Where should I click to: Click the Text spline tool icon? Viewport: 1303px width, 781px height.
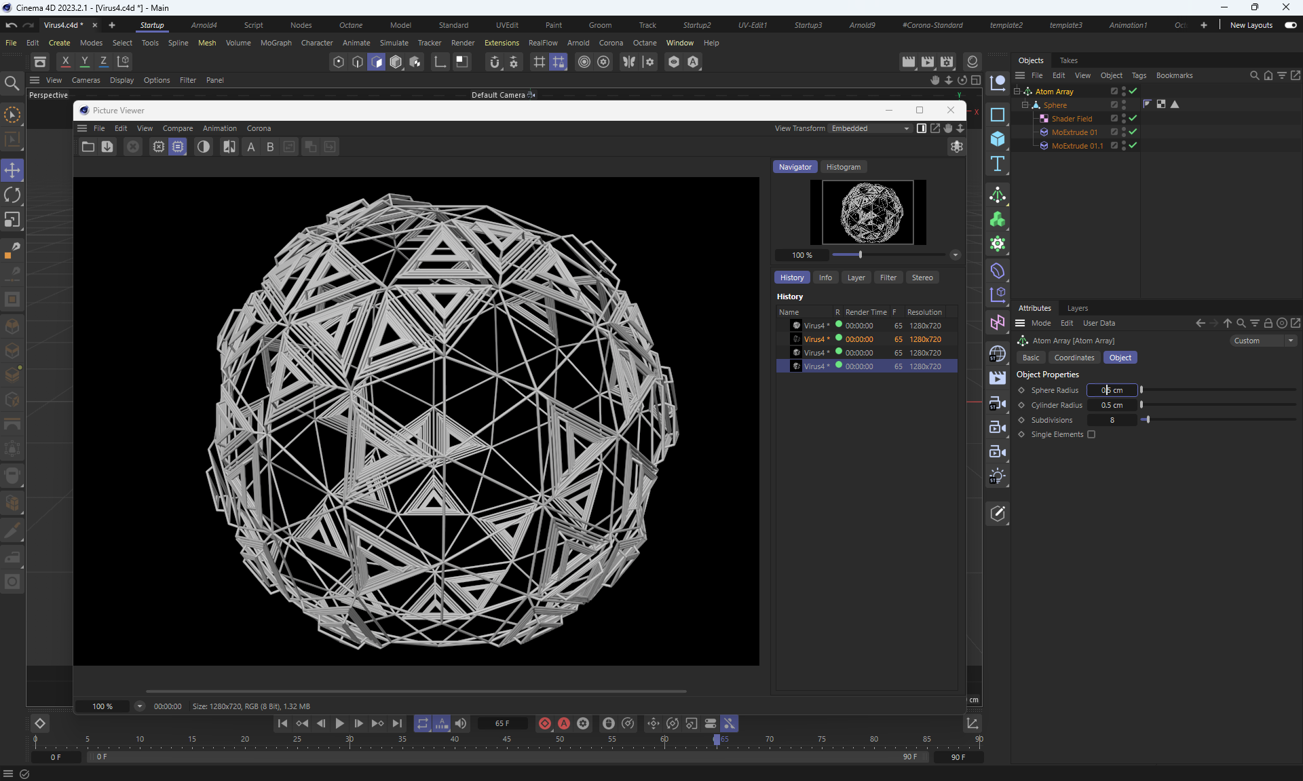pyautogui.click(x=997, y=164)
